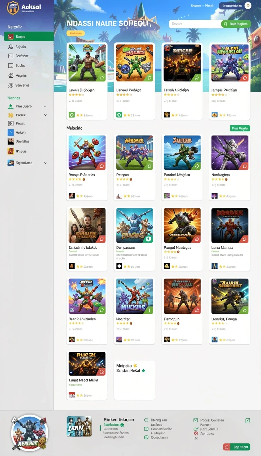Click green badge on Lionokul Pemga cover
This screenshot has height=456, width=261.
pyautogui.click(x=244, y=310)
